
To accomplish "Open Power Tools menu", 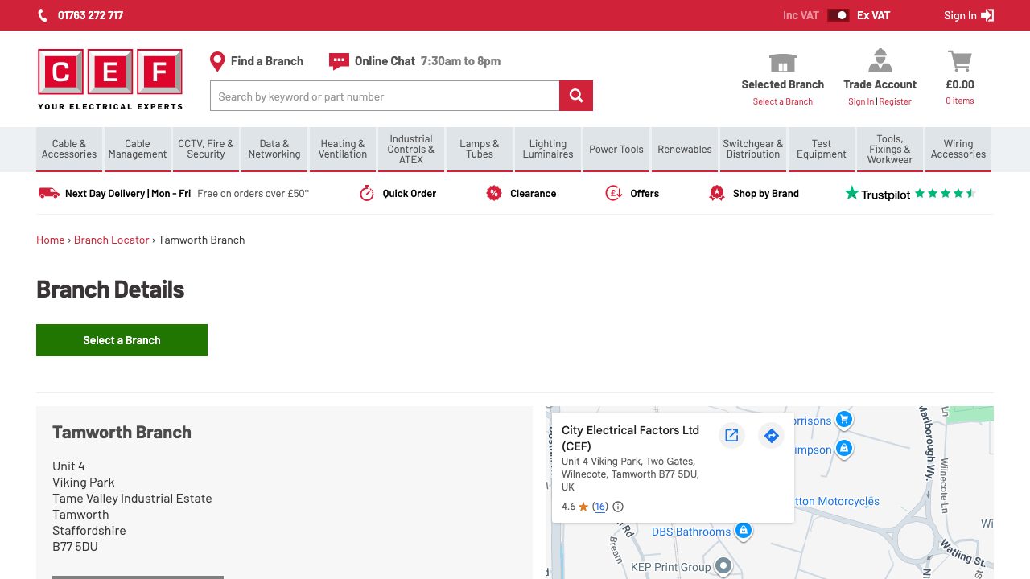I will [x=616, y=149].
